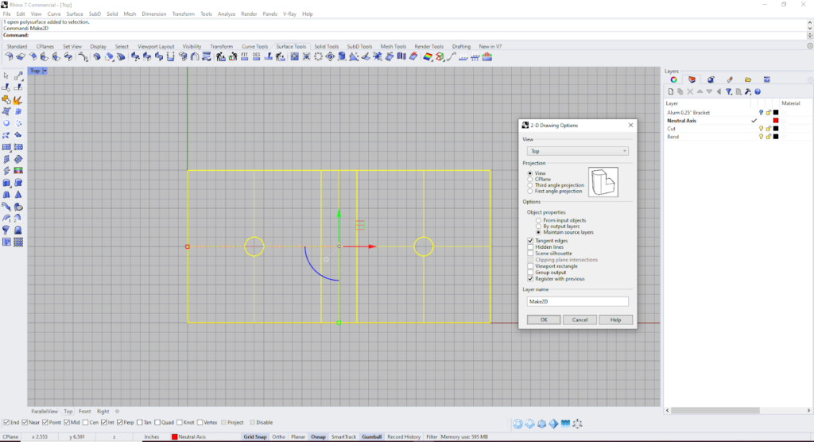Open the Top viewport title dropdown arrow
Screen dimensions: 814x442
pos(45,71)
